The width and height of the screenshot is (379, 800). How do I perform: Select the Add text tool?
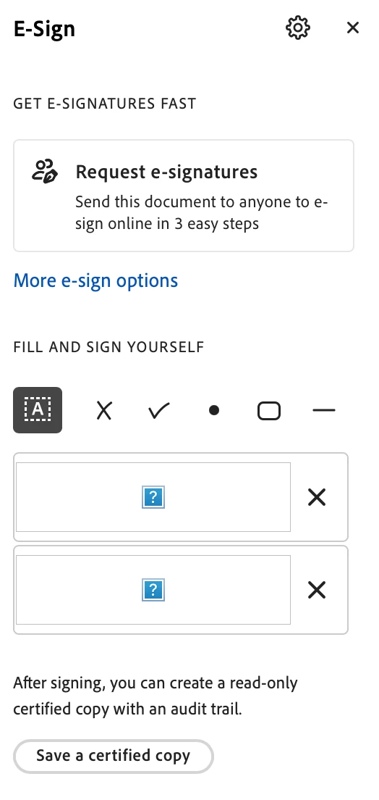38,410
